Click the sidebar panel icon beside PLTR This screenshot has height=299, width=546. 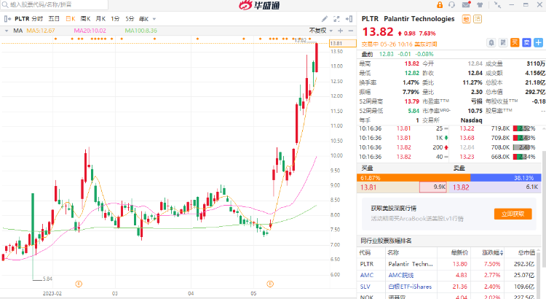pos(7,19)
